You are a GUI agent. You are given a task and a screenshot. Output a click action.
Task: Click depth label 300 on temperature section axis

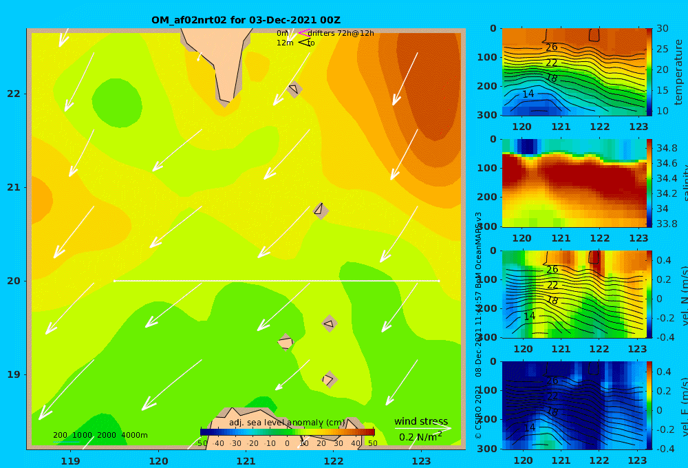[x=487, y=115]
